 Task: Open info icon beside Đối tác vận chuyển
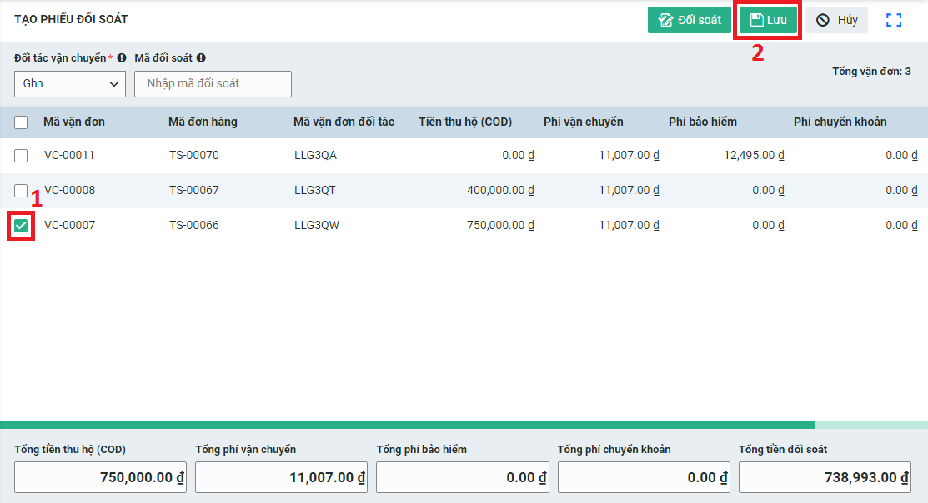coord(122,58)
